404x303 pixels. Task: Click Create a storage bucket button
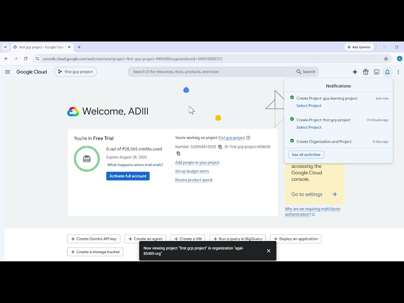(95, 252)
